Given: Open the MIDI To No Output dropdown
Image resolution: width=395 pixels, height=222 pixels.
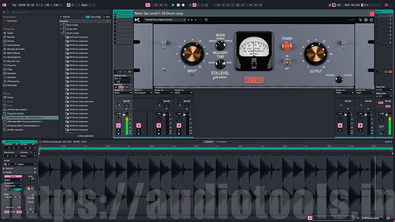Looking at the screenshot, I should (x=143, y=93).
